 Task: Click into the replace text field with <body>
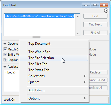coord(11,81)
